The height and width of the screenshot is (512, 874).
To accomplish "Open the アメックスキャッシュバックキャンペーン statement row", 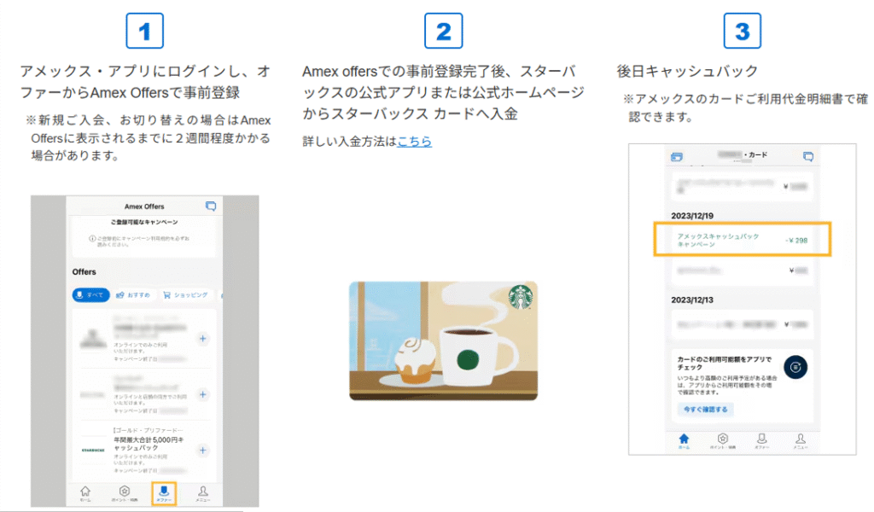I will (x=743, y=240).
